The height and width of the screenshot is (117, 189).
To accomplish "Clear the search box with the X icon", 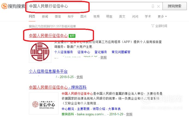I will [x=158, y=6].
